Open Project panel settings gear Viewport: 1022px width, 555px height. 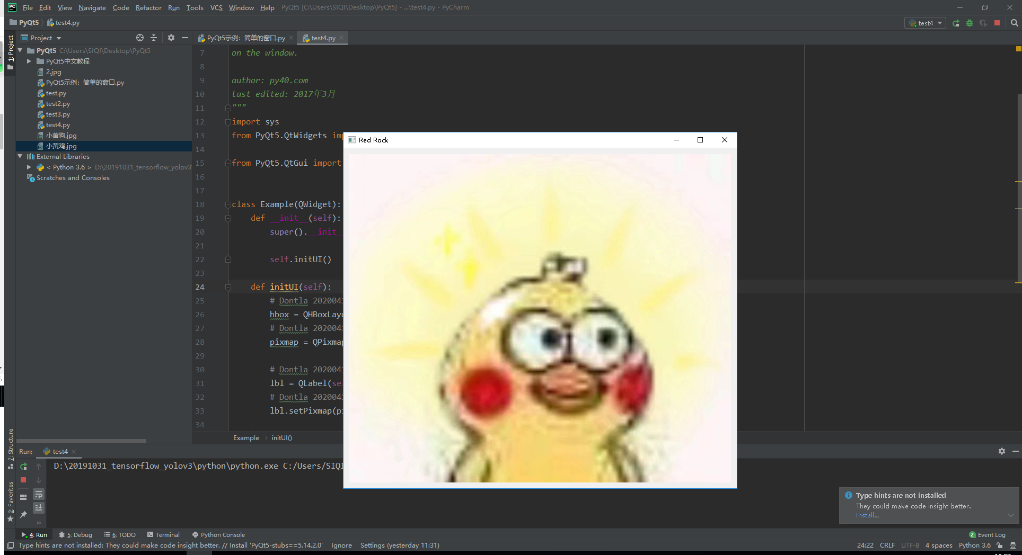tap(171, 38)
